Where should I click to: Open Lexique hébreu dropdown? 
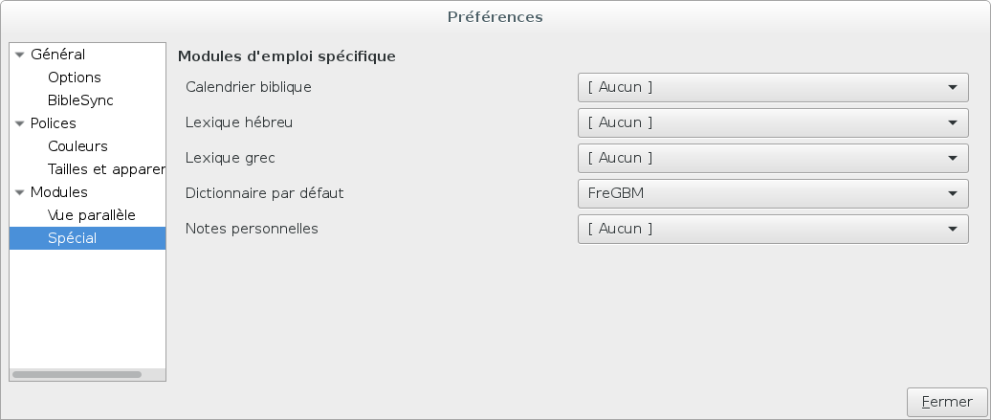click(773, 122)
